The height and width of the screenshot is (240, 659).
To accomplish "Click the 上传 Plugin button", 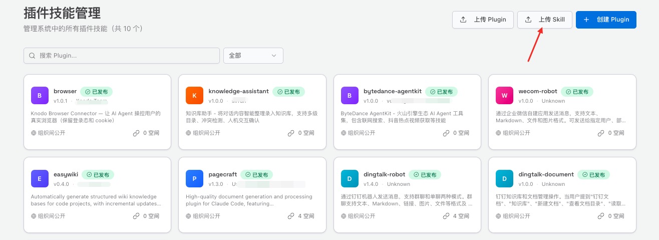I will pos(483,20).
